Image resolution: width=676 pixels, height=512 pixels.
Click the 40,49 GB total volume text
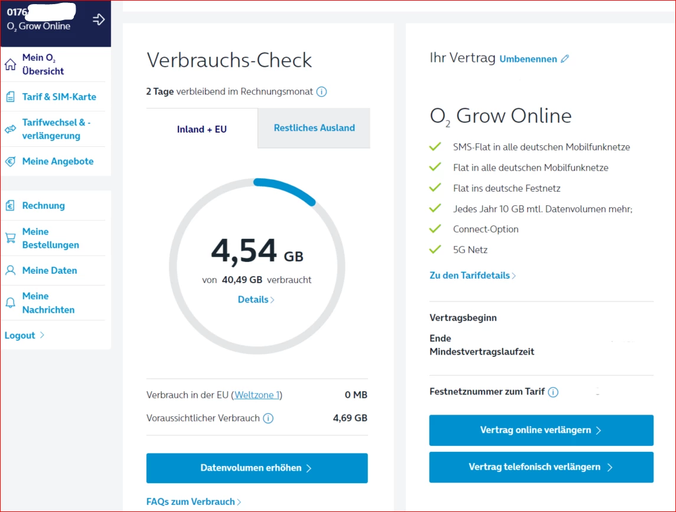242,280
